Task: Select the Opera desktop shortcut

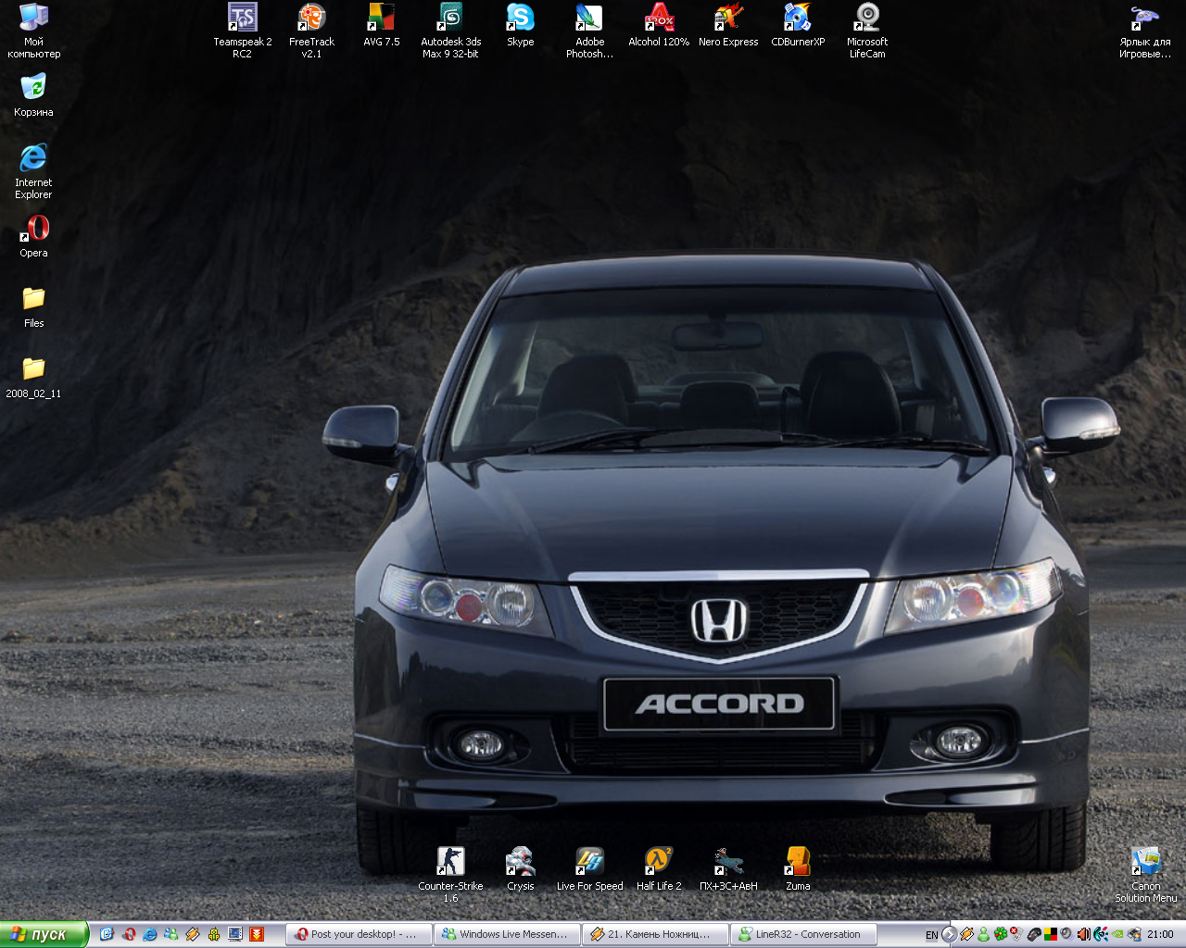Action: click(33, 236)
